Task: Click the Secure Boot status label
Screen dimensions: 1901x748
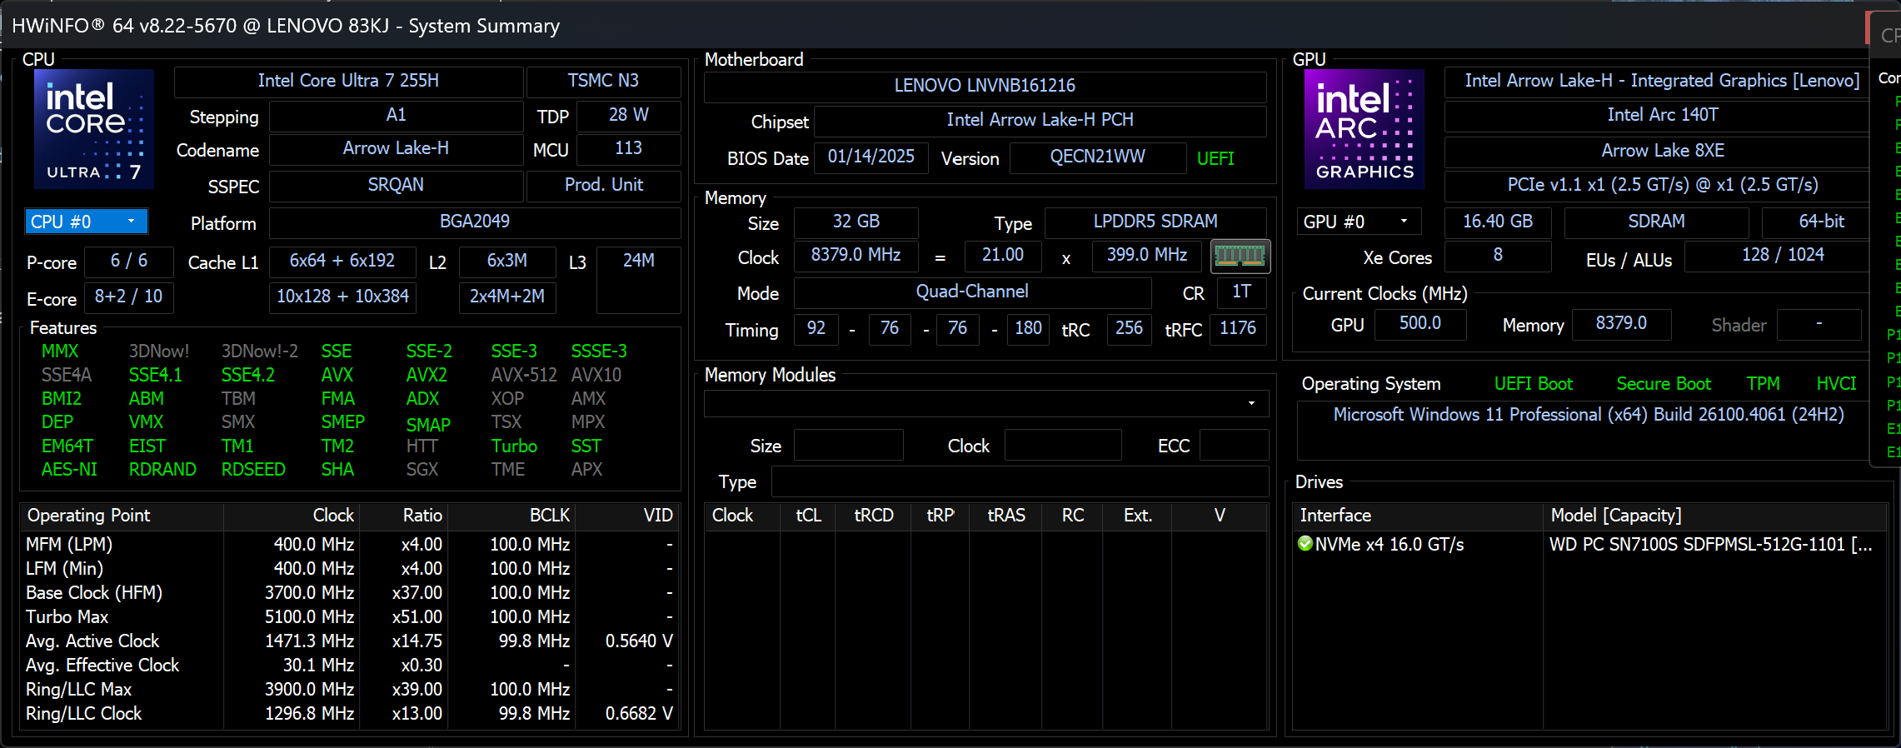Action: click(1664, 384)
